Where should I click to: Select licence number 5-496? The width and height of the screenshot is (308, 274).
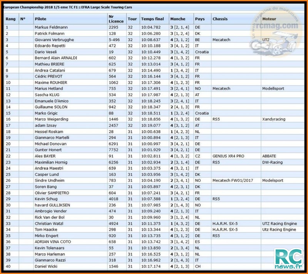click(x=114, y=40)
